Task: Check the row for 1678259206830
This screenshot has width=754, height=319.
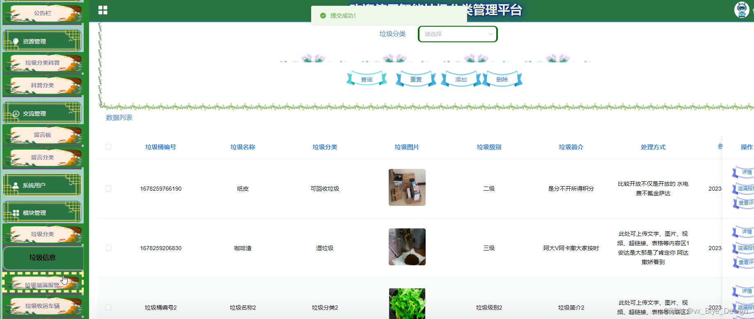Action: [108, 248]
